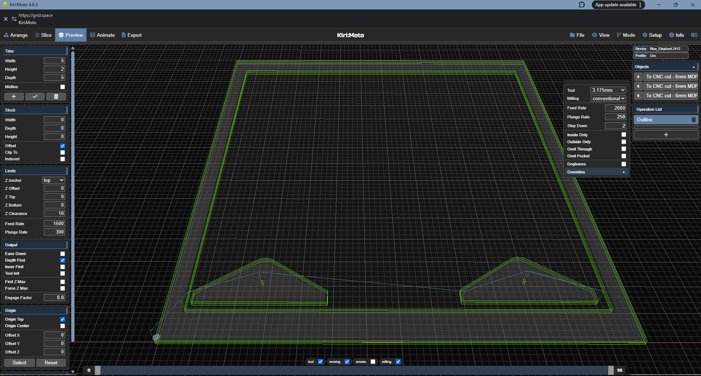Open the Tool size dropdown

point(608,90)
